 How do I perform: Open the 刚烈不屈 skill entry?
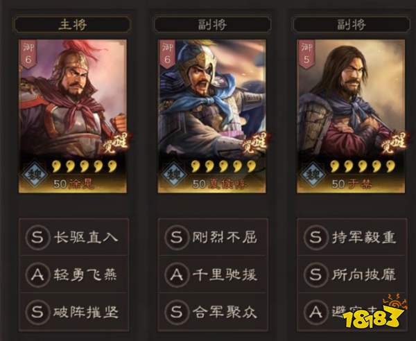coord(213,237)
